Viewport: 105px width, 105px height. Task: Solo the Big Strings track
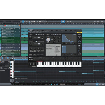point(4,25)
